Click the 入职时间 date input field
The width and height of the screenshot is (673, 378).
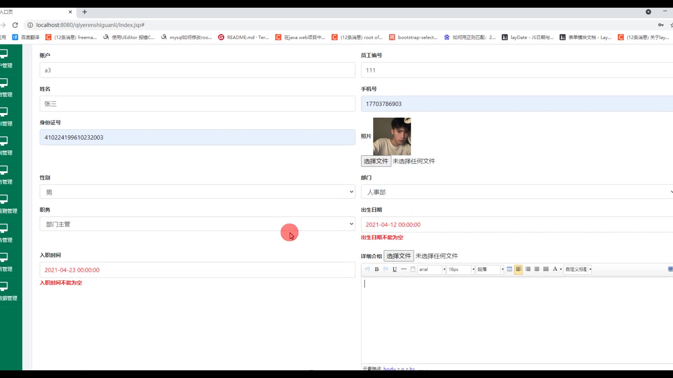pos(197,270)
